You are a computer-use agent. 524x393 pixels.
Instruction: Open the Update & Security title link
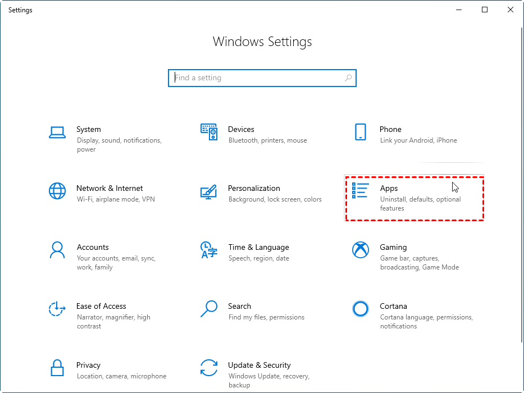click(259, 365)
